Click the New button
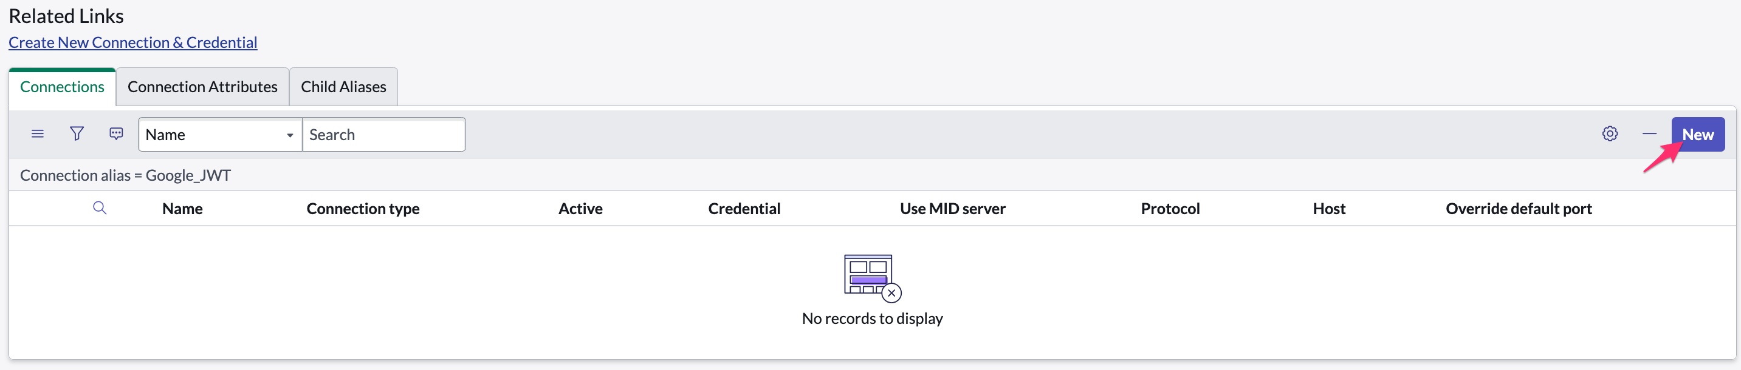This screenshot has height=370, width=1741. (x=1698, y=133)
